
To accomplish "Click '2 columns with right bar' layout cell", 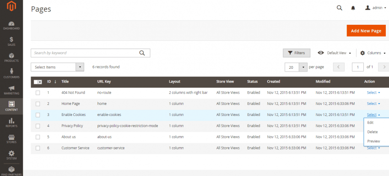I will tap(188, 93).
